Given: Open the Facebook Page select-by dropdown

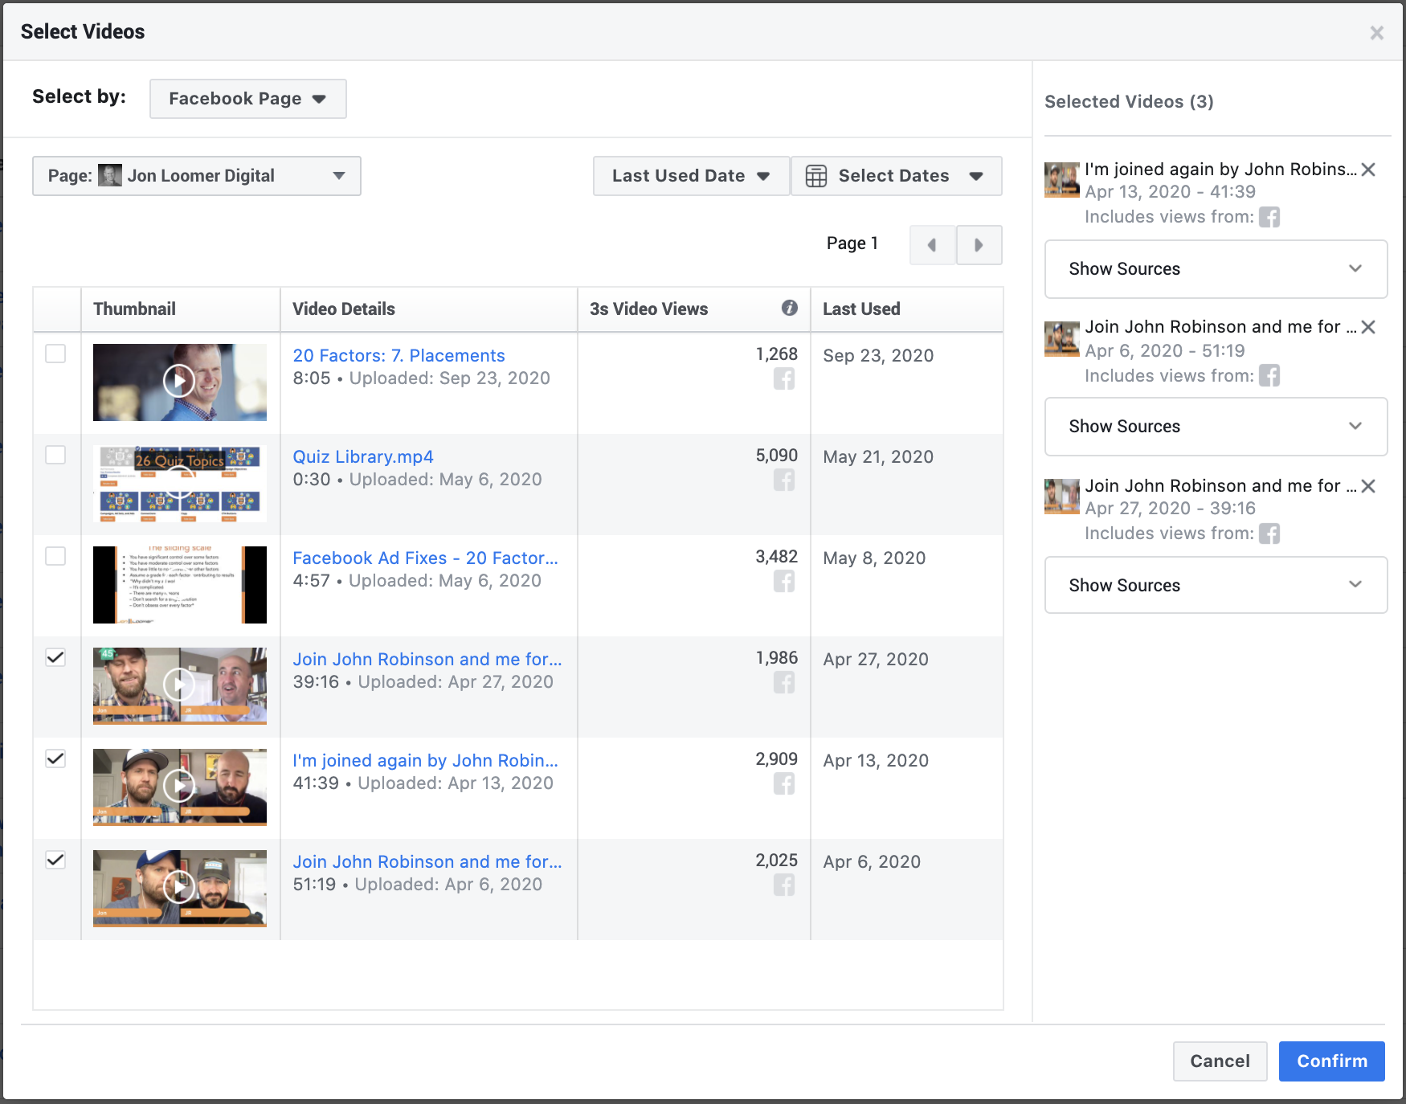Looking at the screenshot, I should point(247,98).
